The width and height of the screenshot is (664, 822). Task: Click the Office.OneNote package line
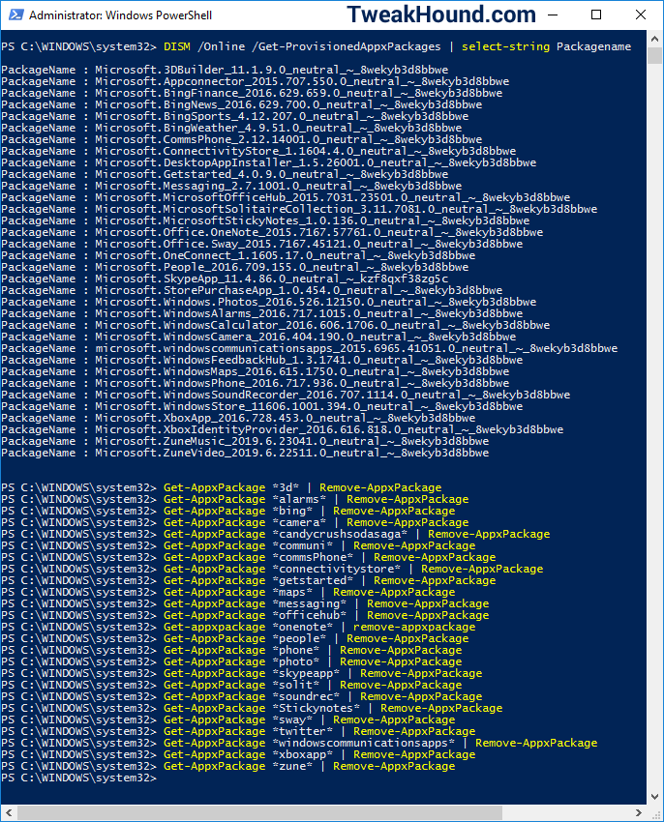272,232
